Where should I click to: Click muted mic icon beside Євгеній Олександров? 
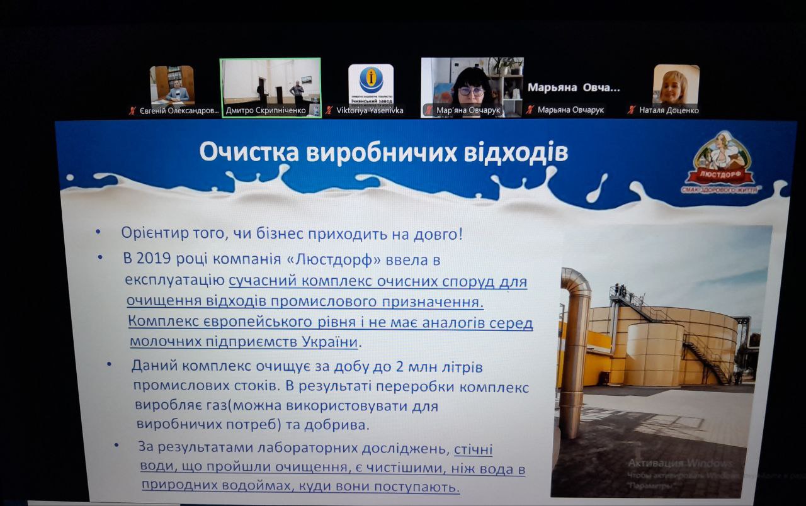[132, 111]
